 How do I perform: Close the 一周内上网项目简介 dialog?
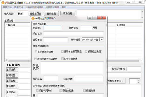pyautogui.click(x=102, y=18)
